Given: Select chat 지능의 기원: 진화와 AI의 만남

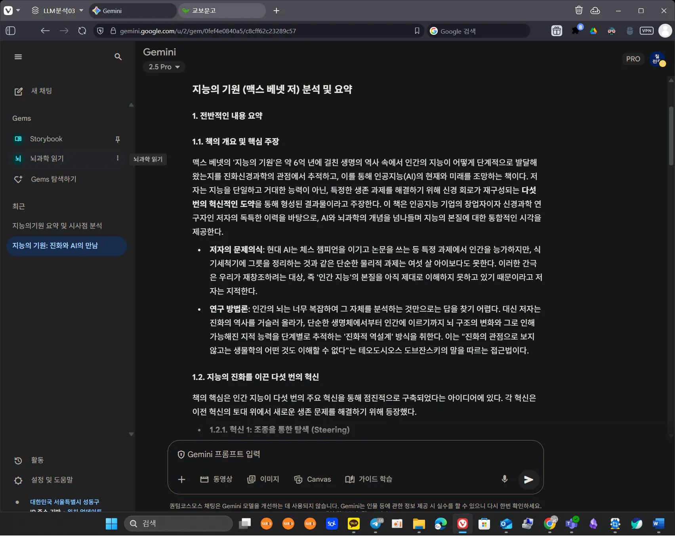Looking at the screenshot, I should click(67, 246).
